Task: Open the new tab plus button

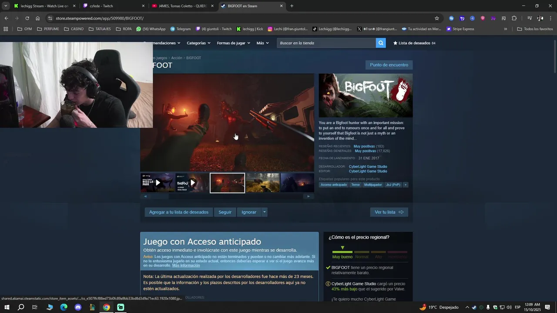Action: (292, 6)
